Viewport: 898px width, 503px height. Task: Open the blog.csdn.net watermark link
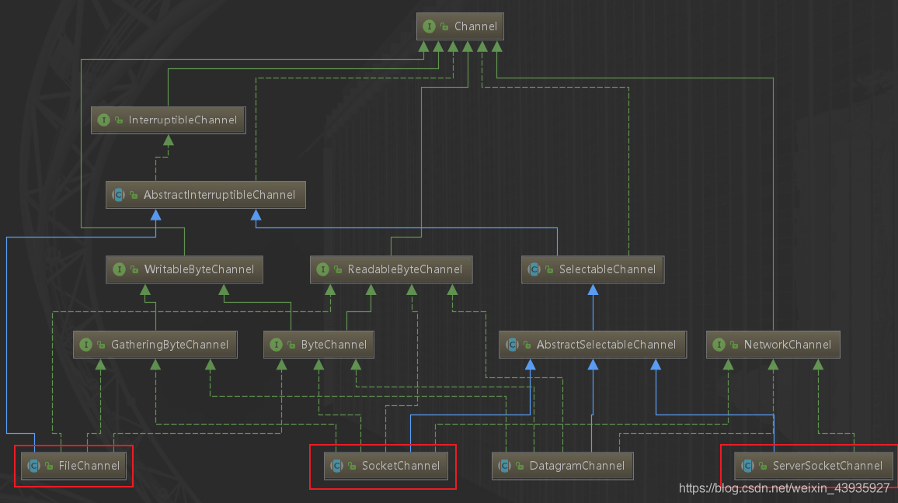pyautogui.click(x=784, y=488)
